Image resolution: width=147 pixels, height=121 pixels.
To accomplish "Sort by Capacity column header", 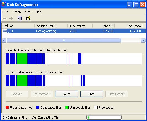I will pyautogui.click(x=104, y=26).
